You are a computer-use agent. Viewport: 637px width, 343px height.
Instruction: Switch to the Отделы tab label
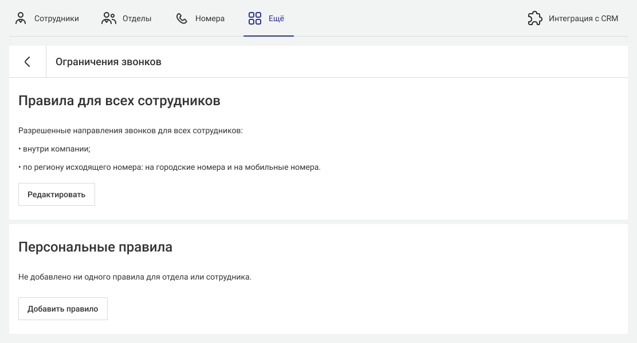pos(137,19)
